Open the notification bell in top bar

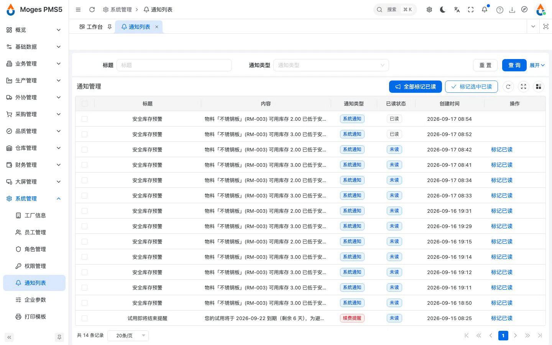485,10
